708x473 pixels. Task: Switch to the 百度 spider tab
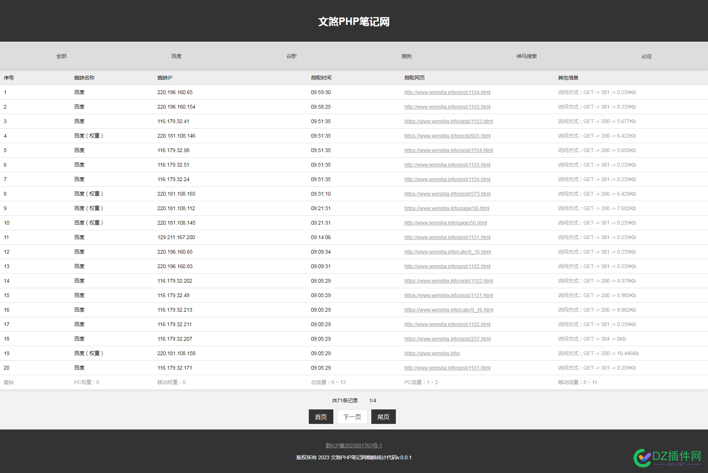(176, 56)
